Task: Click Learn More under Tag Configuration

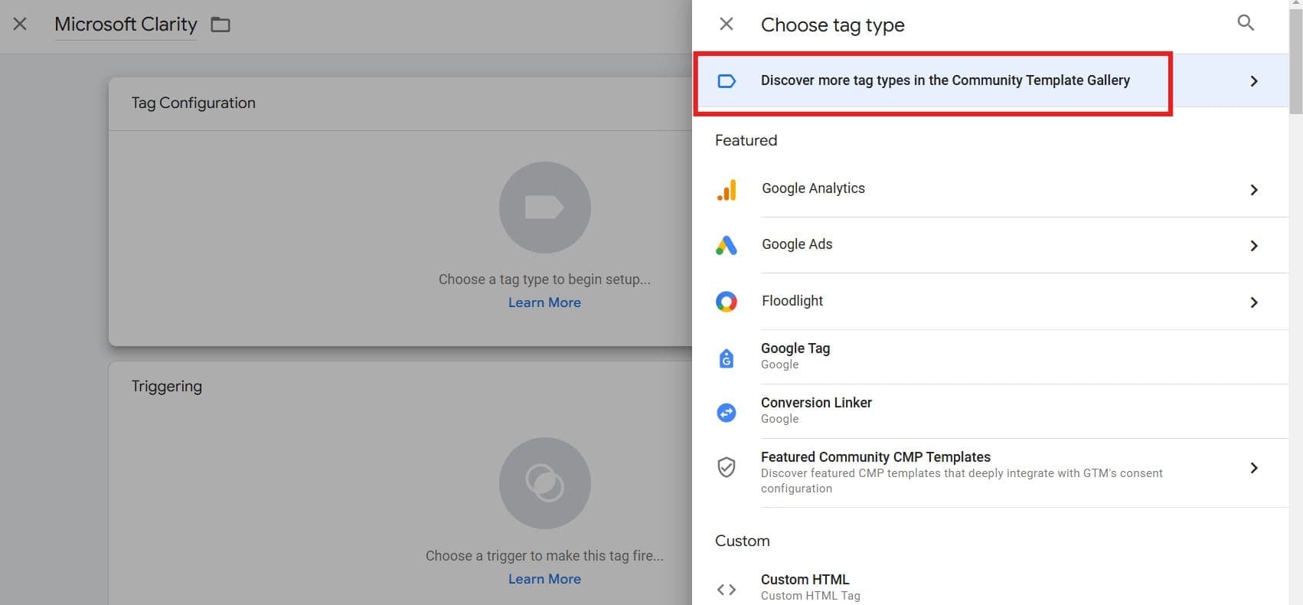Action: [x=544, y=302]
